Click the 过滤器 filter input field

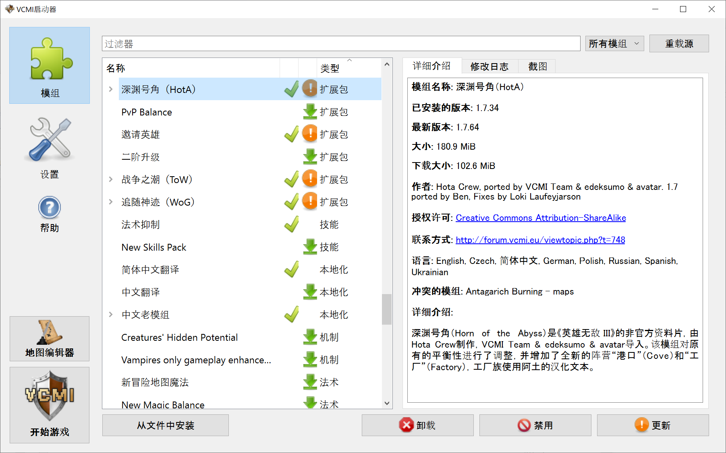click(x=341, y=43)
